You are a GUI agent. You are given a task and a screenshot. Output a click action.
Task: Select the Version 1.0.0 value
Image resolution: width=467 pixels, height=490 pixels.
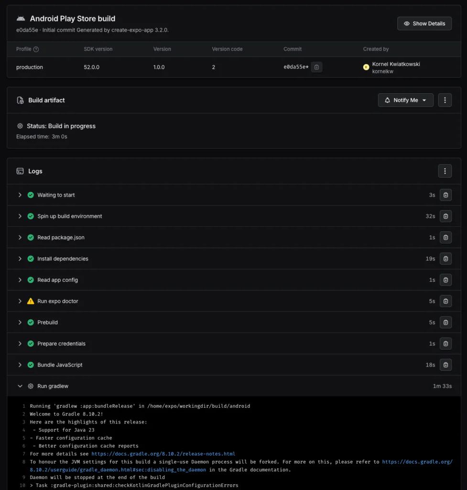coord(159,67)
